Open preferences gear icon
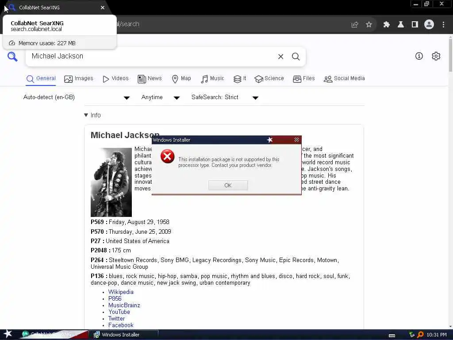The height and width of the screenshot is (340, 453). click(436, 56)
